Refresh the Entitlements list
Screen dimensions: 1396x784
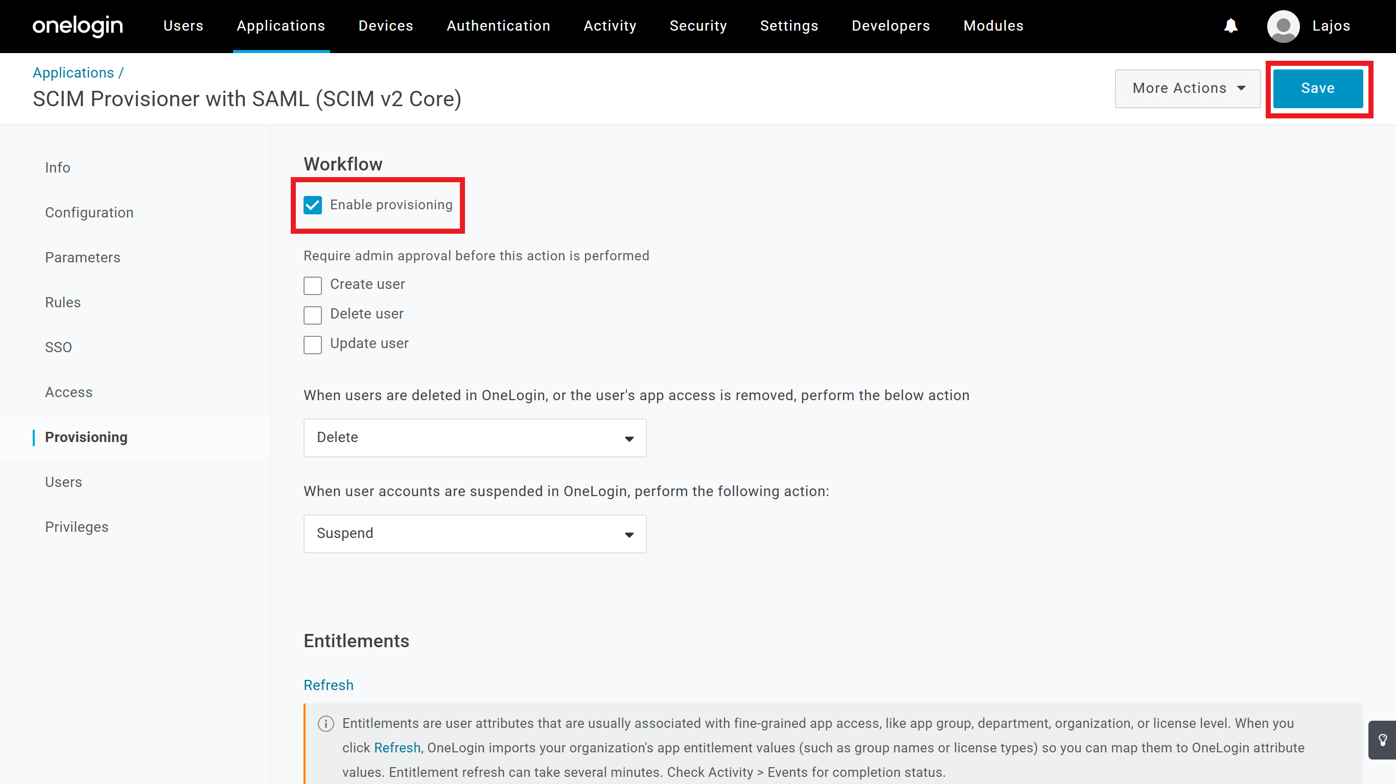point(329,685)
